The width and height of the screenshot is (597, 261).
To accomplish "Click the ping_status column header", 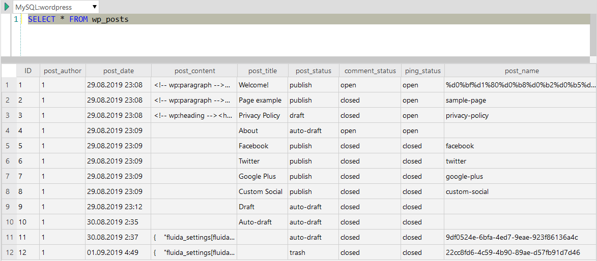I will 422,71.
